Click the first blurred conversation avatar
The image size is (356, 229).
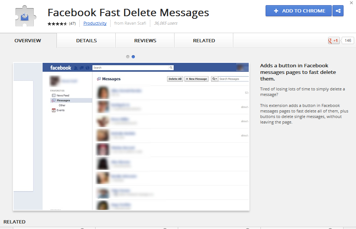103,93
